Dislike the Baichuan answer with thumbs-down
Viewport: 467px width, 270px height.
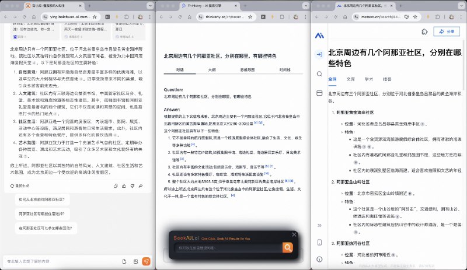click(133, 186)
